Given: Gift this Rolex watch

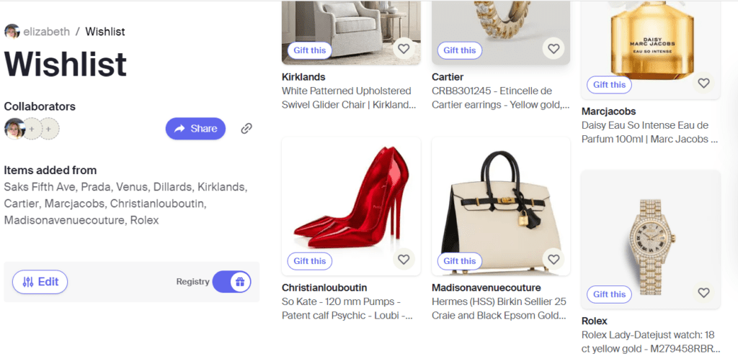Looking at the screenshot, I should pyautogui.click(x=610, y=294).
